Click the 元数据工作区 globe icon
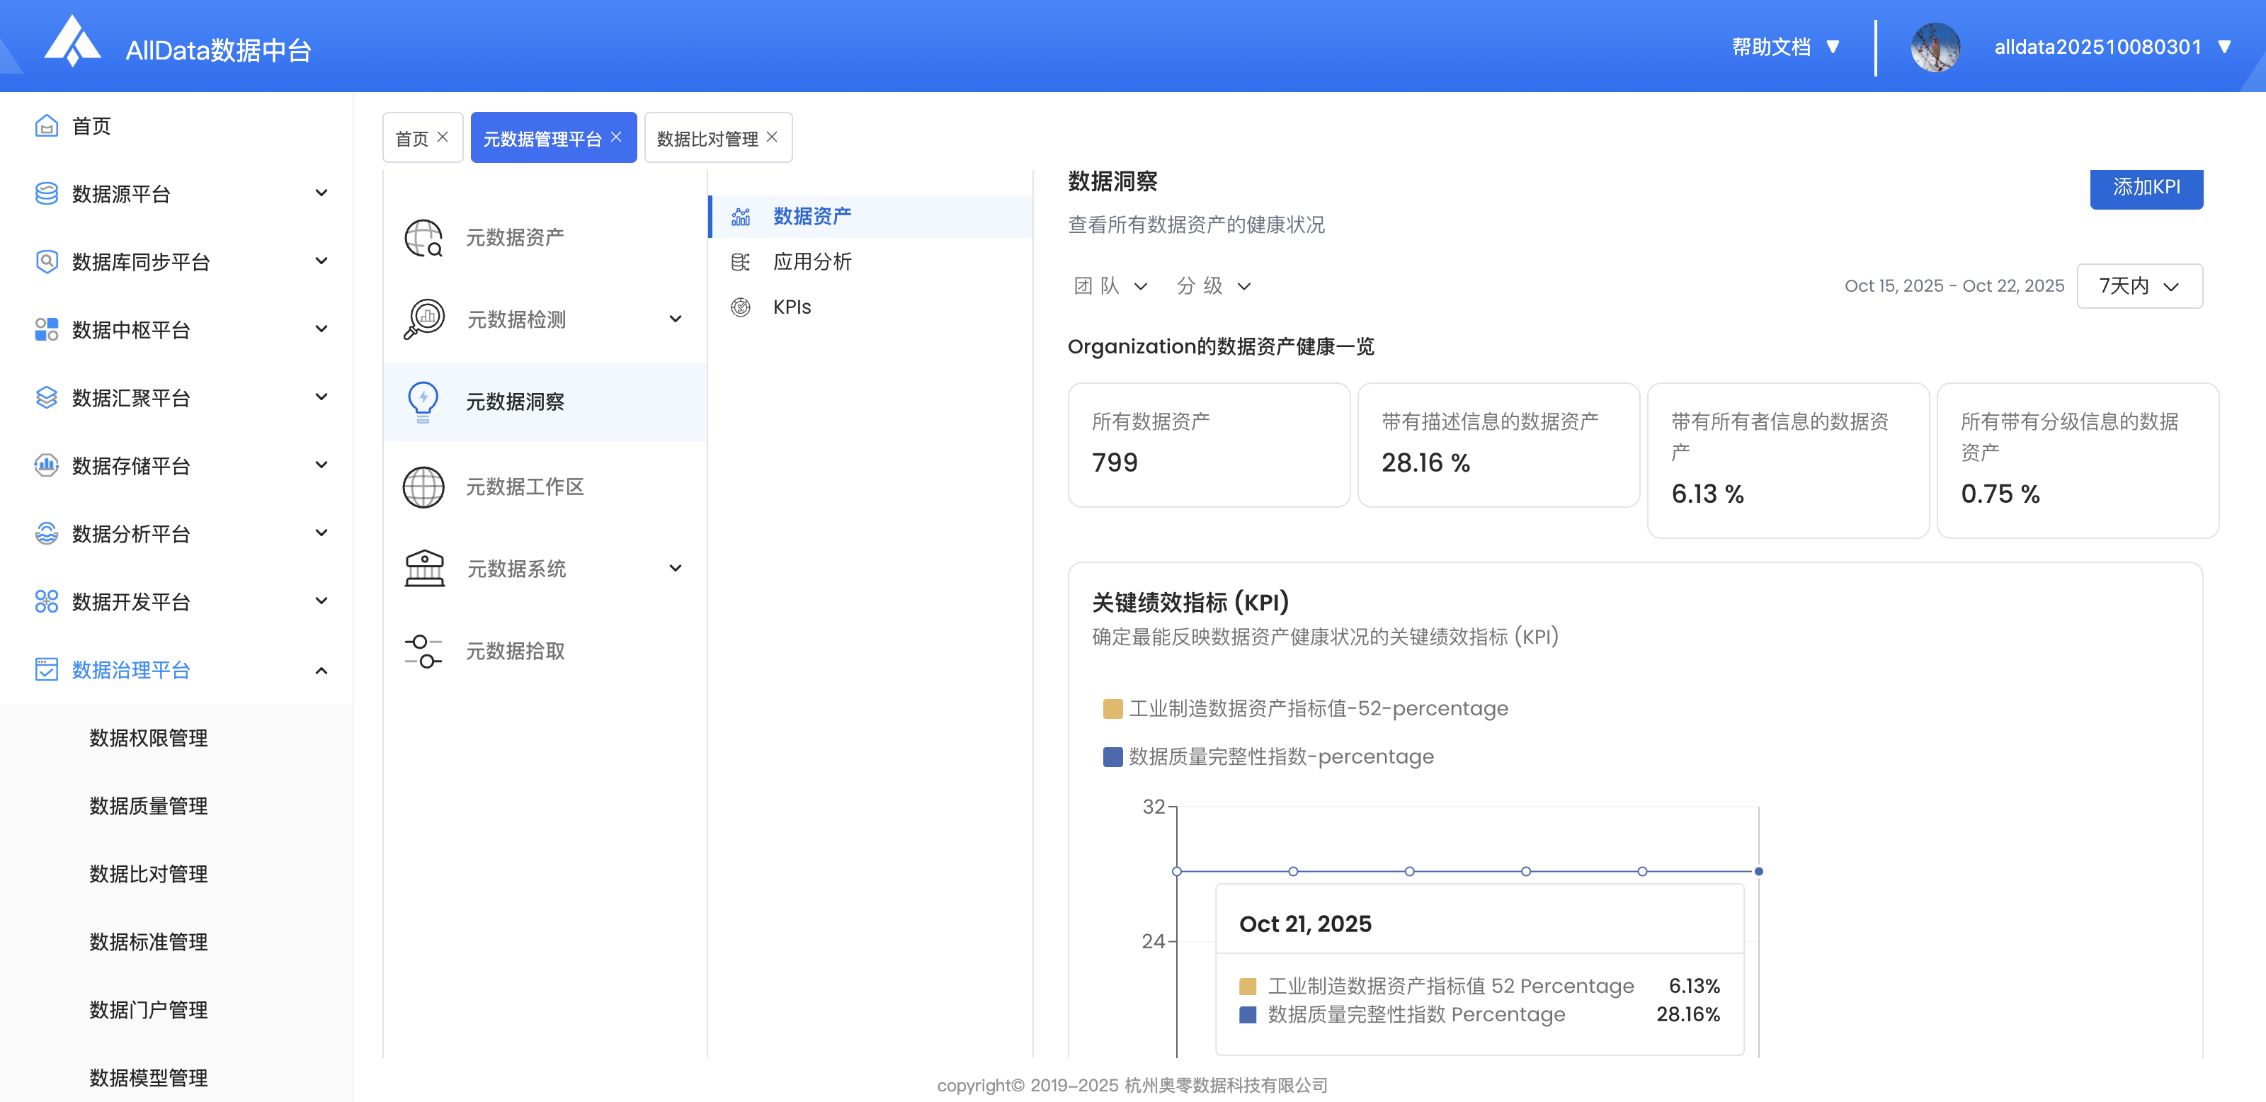The height and width of the screenshot is (1102, 2266). click(423, 487)
